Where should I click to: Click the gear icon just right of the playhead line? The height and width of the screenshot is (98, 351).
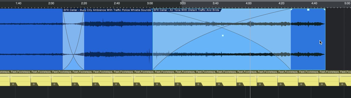pyautogui.click(x=260, y=84)
